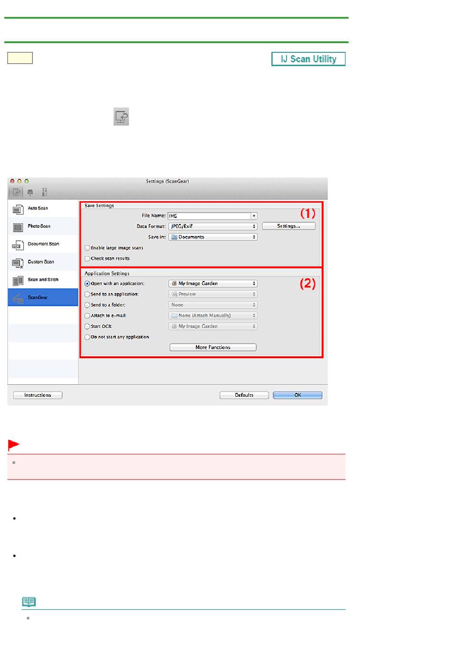Click the Defaults button
Image resolution: width=452 pixels, height=647 pixels.
pos(244,395)
